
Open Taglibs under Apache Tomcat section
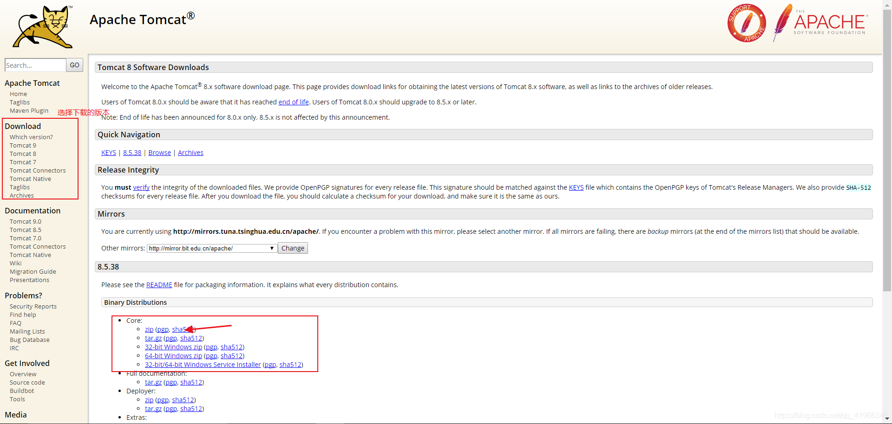coord(20,102)
